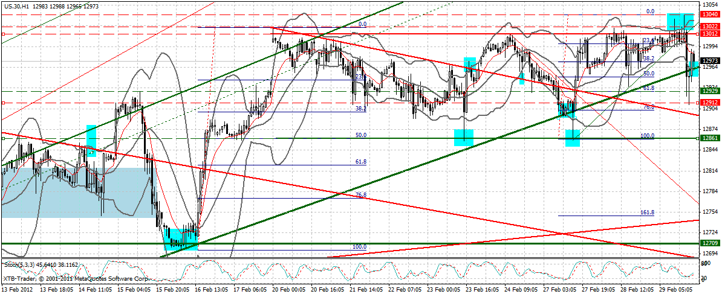Viewport: 722px width, 294px height.
Task: Click the 12844 price axis tick
Action: tap(711, 150)
